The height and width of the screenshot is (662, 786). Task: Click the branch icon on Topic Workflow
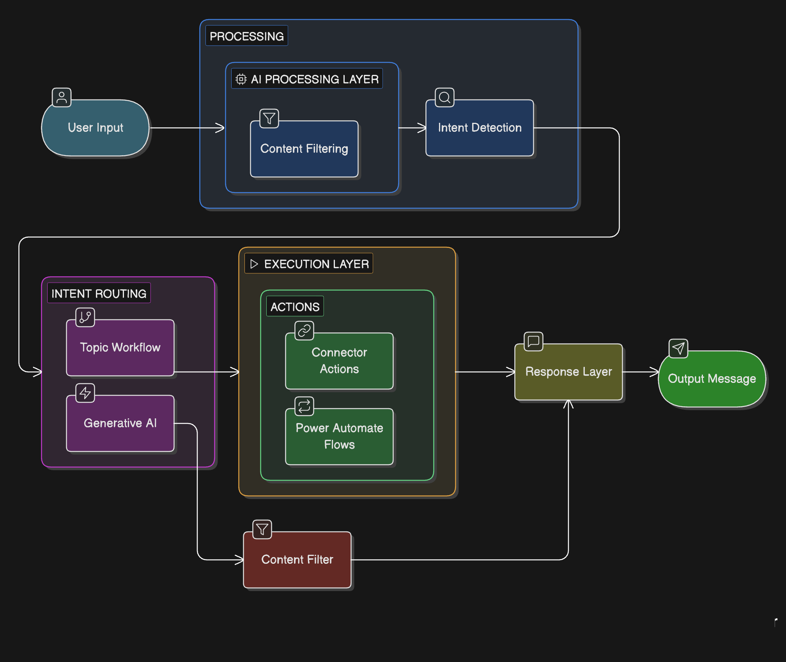[85, 317]
